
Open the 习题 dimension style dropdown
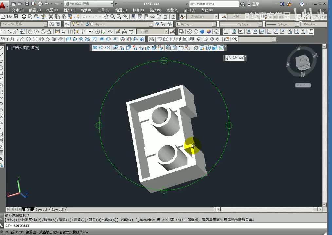tap(166, 32)
